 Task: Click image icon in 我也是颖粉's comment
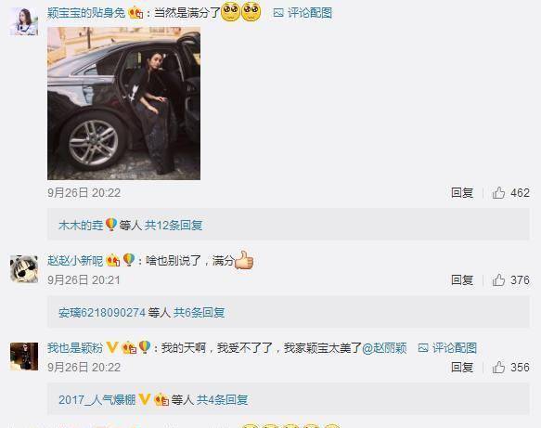423,348
